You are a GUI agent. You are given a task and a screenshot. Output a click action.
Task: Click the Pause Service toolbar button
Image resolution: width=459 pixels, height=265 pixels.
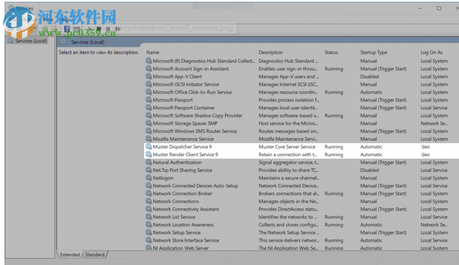108,29
